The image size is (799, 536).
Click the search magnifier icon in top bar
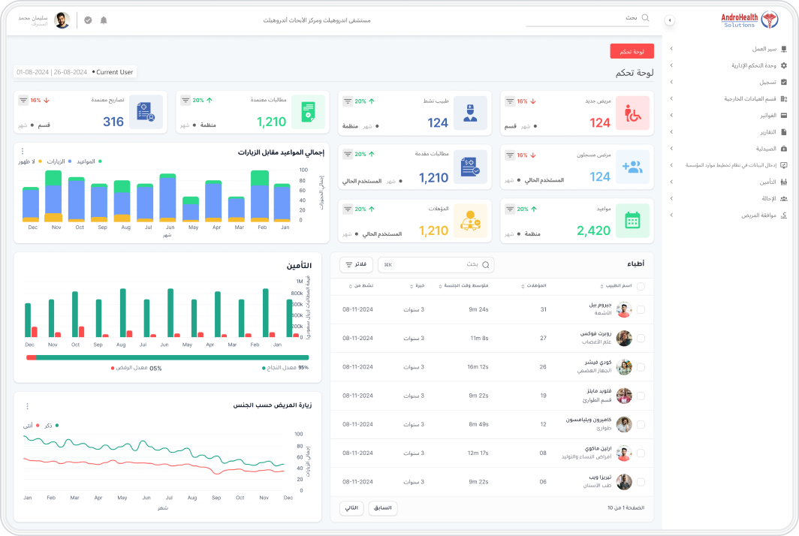645,18
